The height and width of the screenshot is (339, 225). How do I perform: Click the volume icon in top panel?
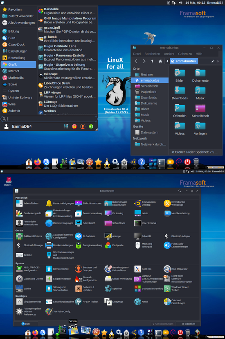[x=180, y=2]
